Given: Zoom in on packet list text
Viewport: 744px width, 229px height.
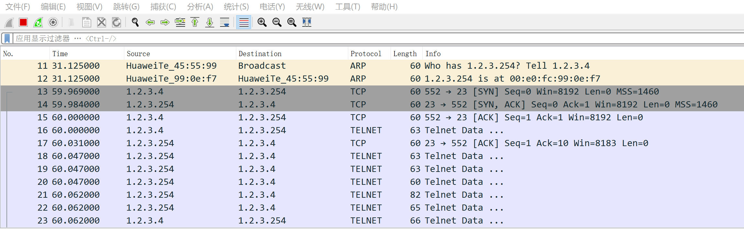Looking at the screenshot, I should pyautogui.click(x=262, y=22).
